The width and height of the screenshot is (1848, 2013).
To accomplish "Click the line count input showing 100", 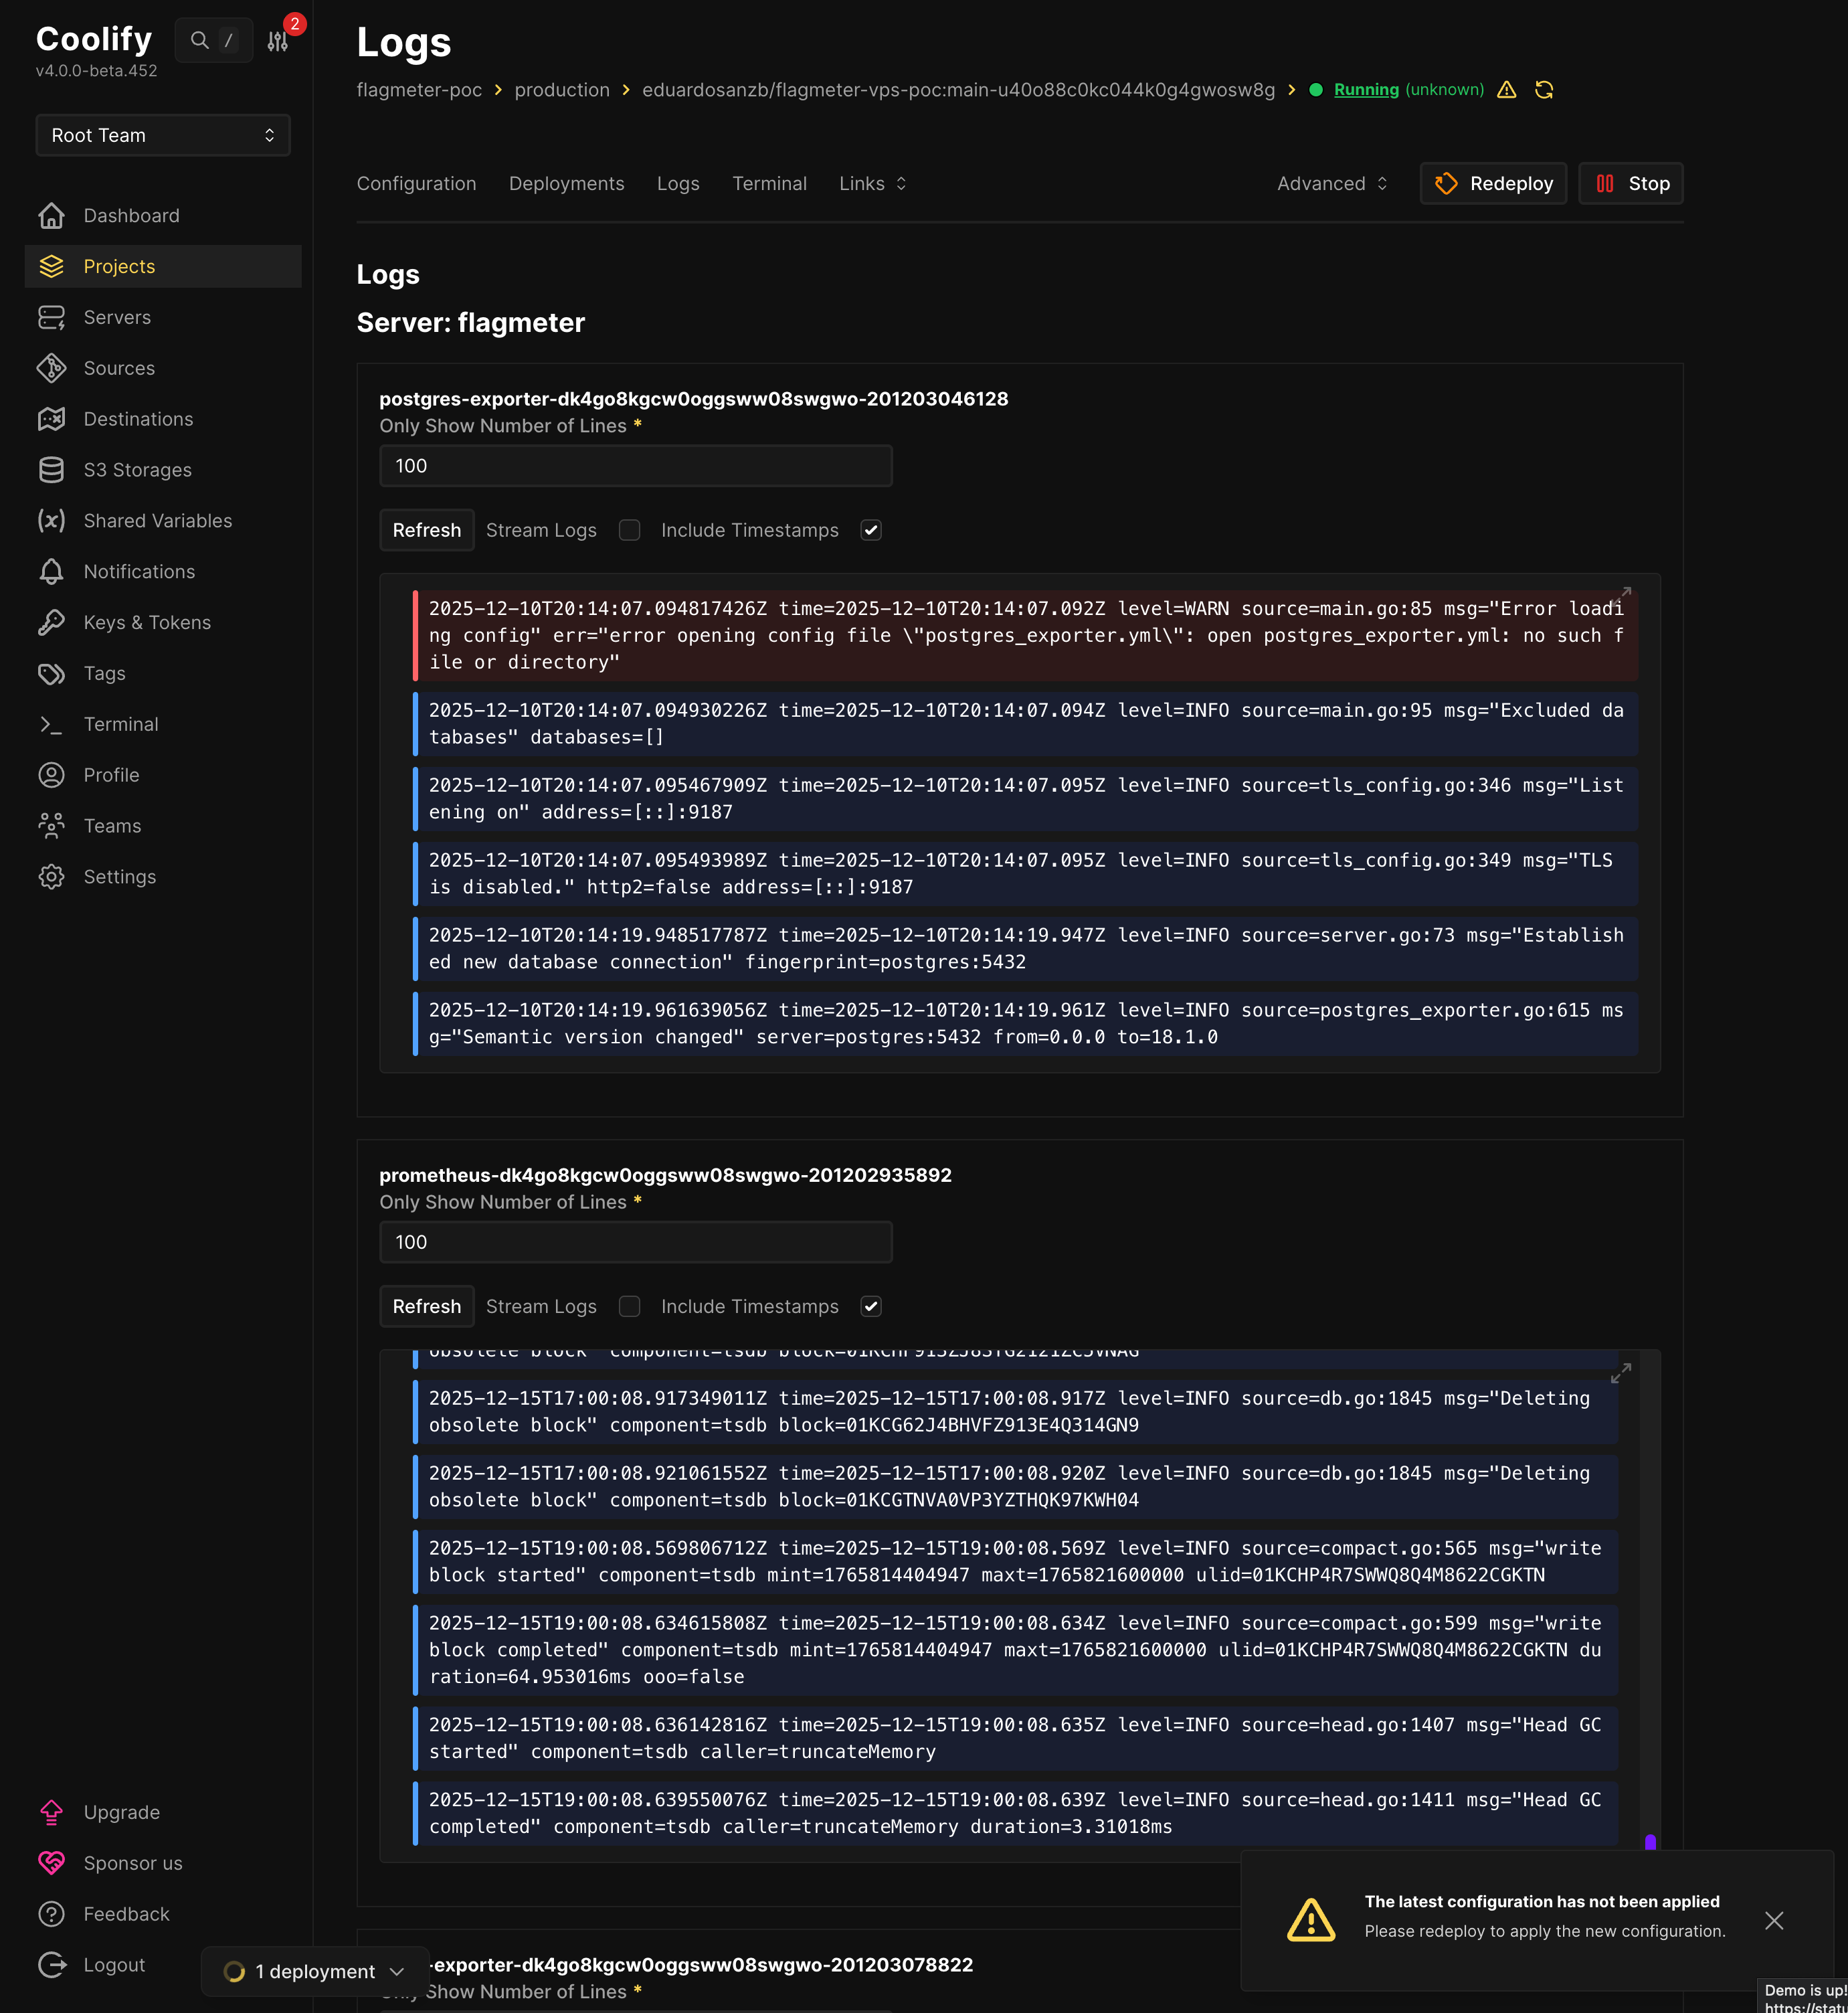I will 635,465.
